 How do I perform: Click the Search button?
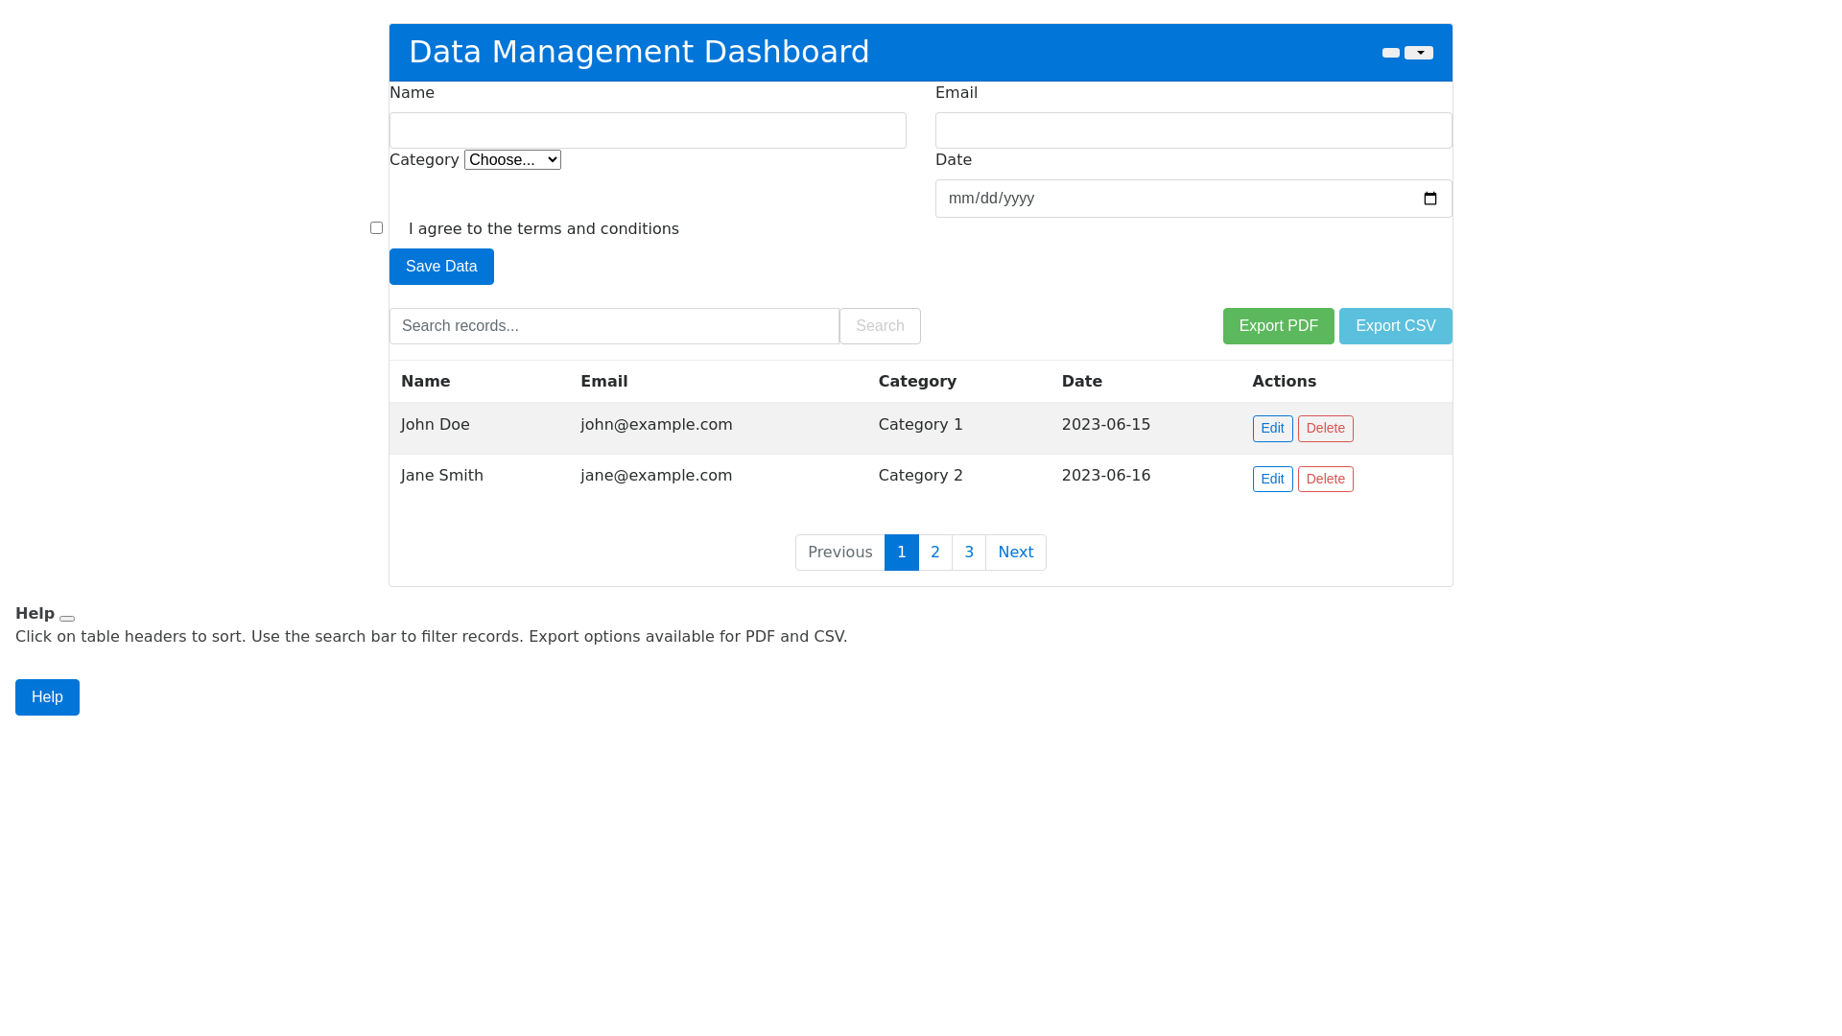(880, 326)
